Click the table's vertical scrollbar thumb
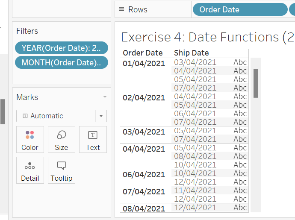295x220 pixels. (x=256, y=83)
